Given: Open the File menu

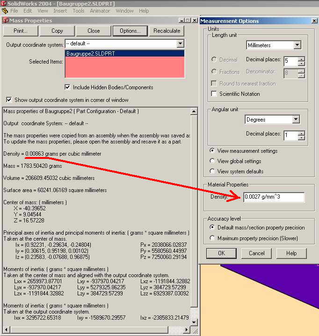Looking at the screenshot, I should [14, 11].
